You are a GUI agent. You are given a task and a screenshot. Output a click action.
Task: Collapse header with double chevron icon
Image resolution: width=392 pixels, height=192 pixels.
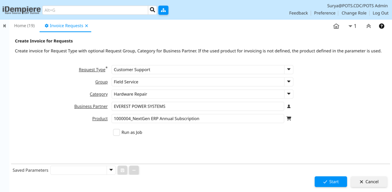(x=369, y=26)
